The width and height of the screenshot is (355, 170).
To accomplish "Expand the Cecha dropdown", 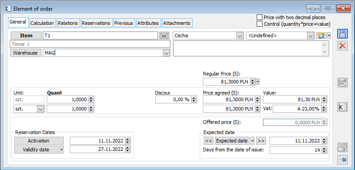I will (239, 36).
